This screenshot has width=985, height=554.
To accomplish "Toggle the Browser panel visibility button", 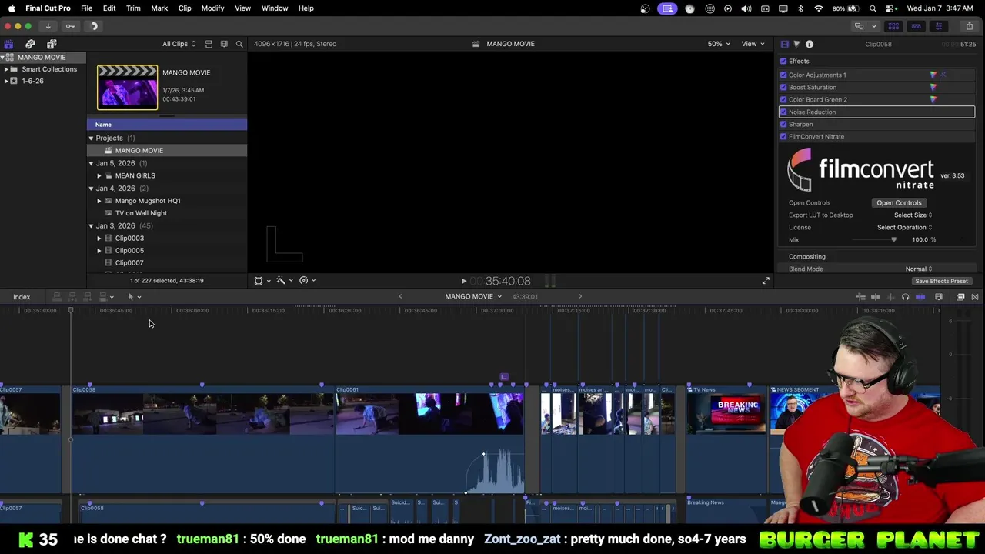I will click(894, 26).
